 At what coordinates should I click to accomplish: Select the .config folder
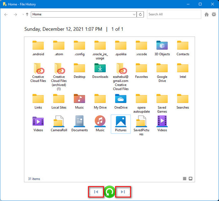coord(79,48)
